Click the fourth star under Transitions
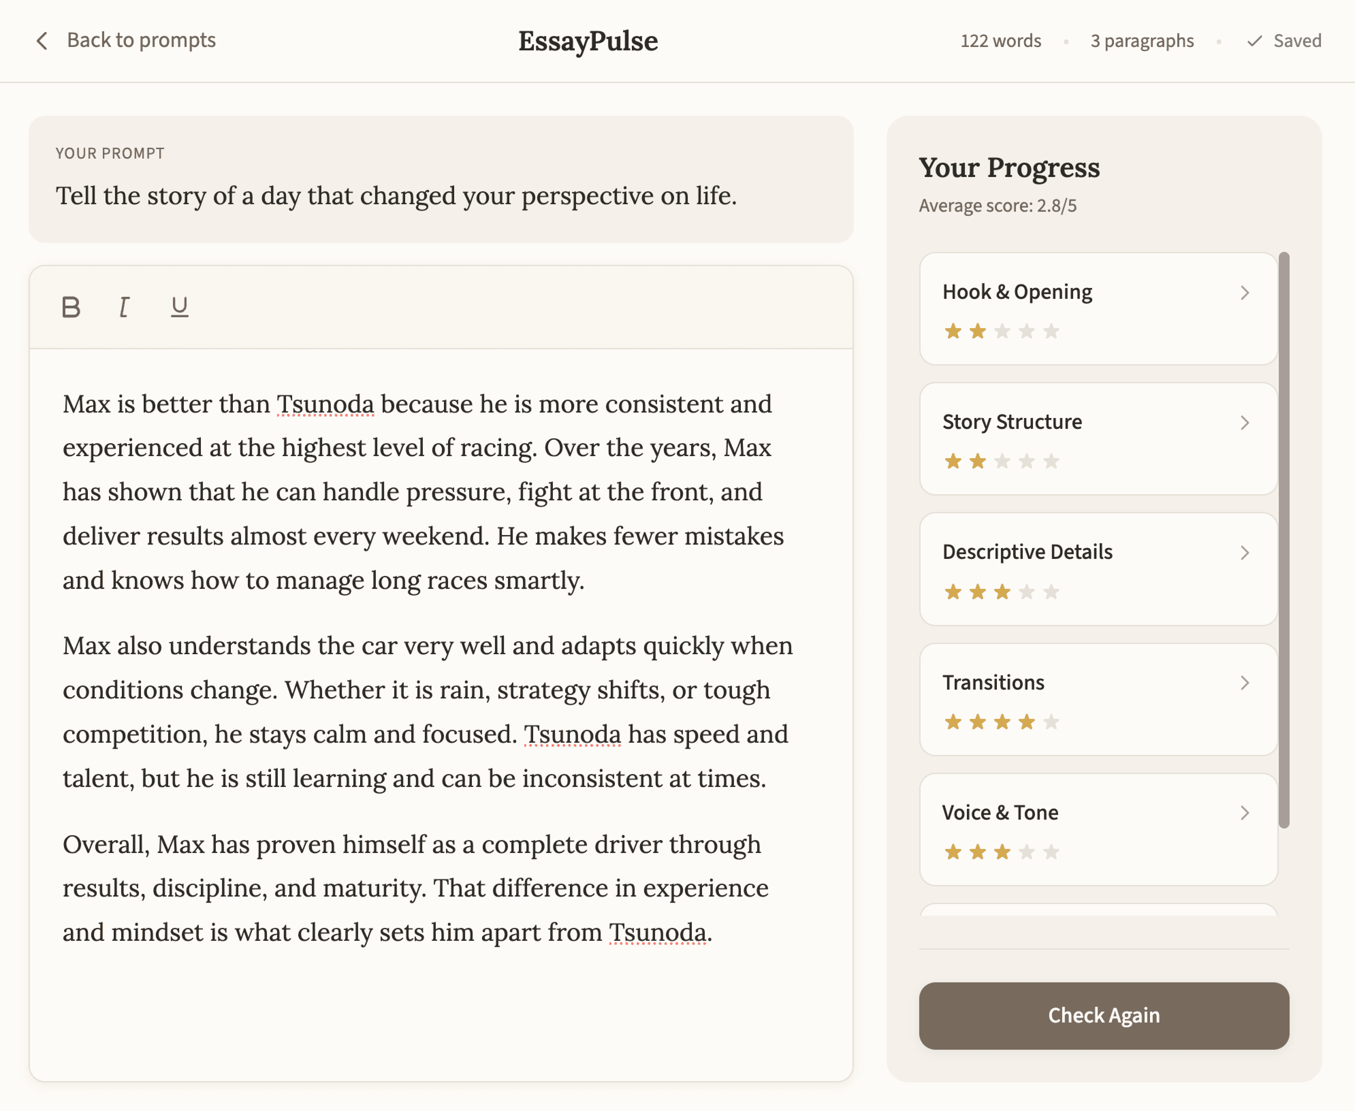Viewport: 1355px width, 1111px height. tap(1027, 722)
